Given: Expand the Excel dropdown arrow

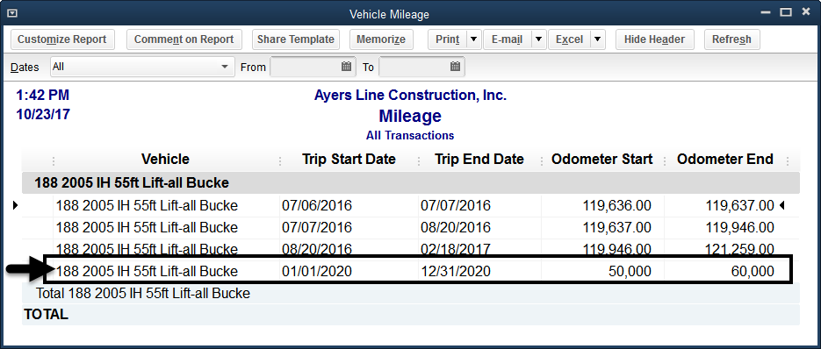Looking at the screenshot, I should (x=597, y=39).
